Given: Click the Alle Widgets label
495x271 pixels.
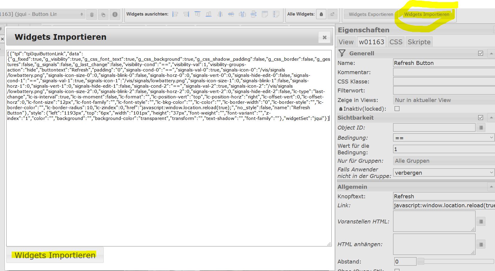Looking at the screenshot, I should click(301, 14).
